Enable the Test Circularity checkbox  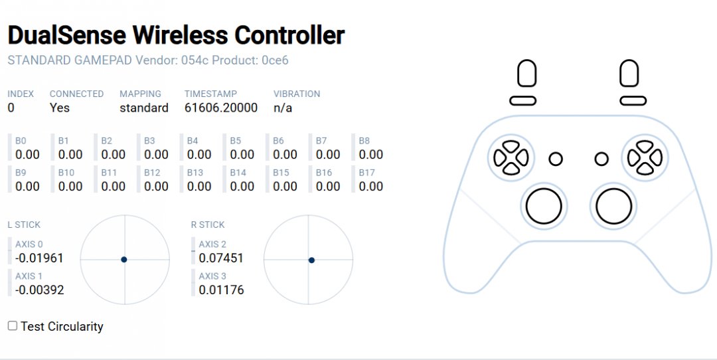(13, 326)
